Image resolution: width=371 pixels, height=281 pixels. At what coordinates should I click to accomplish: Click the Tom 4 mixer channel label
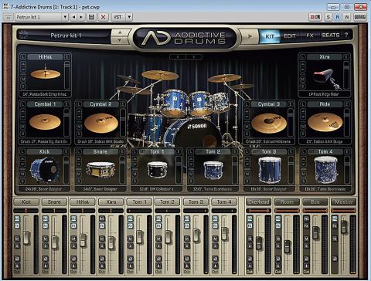point(224,202)
